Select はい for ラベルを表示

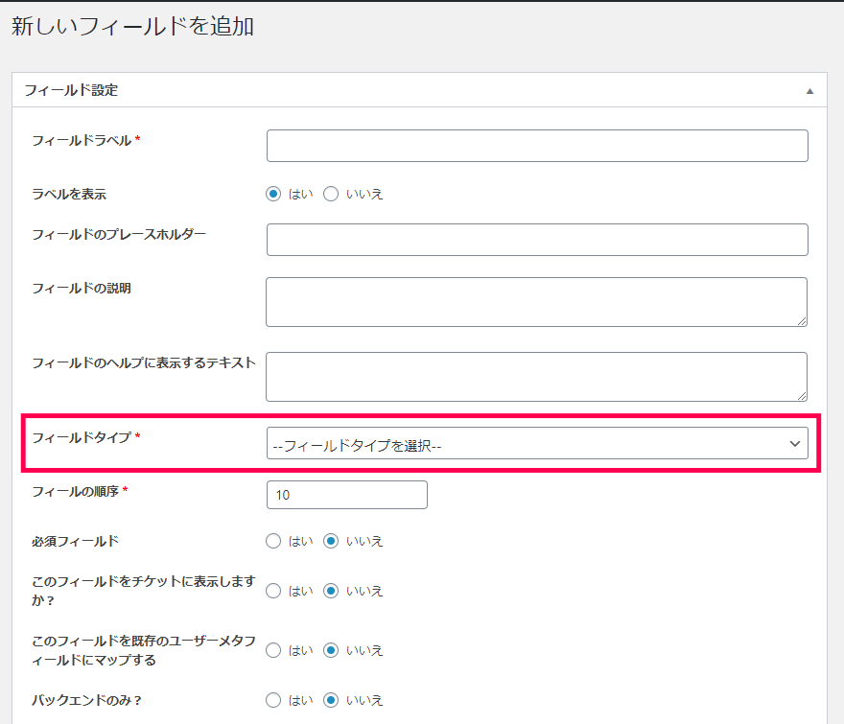tap(273, 194)
